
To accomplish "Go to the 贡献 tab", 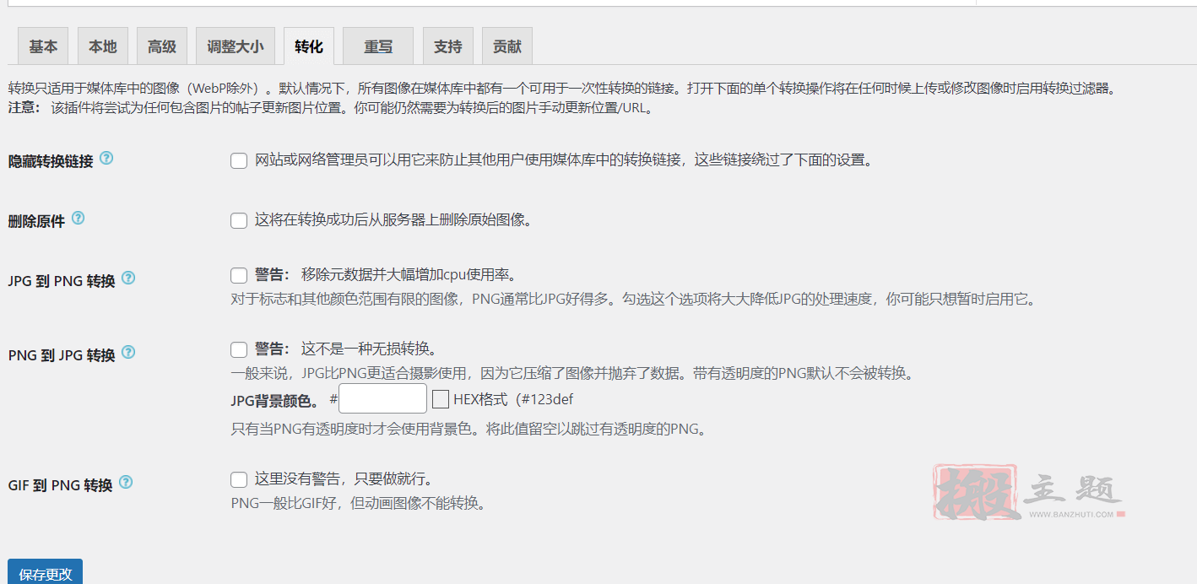I will coord(507,46).
